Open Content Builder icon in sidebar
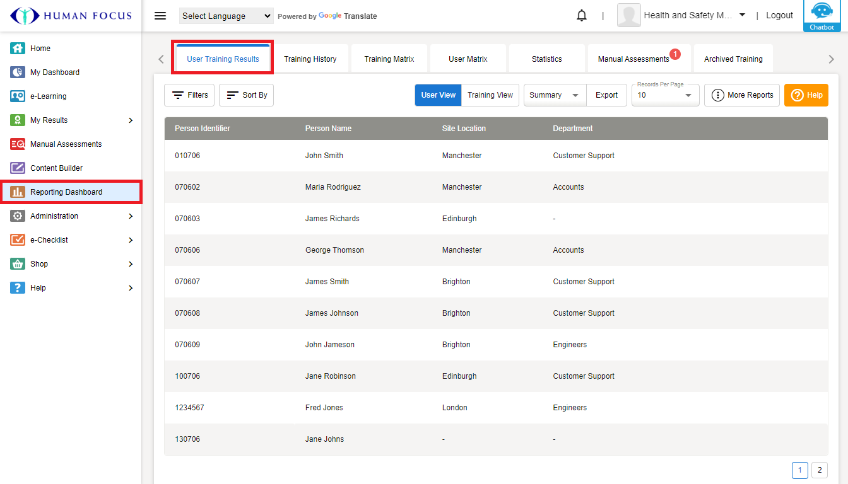This screenshot has height=484, width=848. (x=18, y=168)
